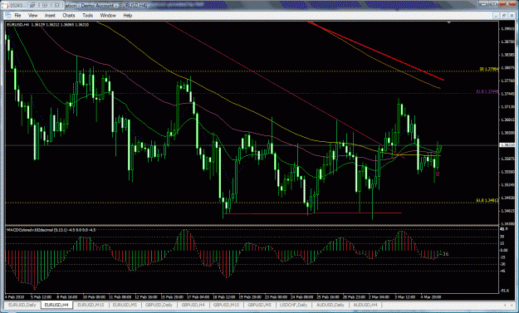Open the View menu

coord(32,15)
